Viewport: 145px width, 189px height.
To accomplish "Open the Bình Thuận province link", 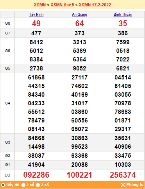I will pyautogui.click(x=123, y=14).
